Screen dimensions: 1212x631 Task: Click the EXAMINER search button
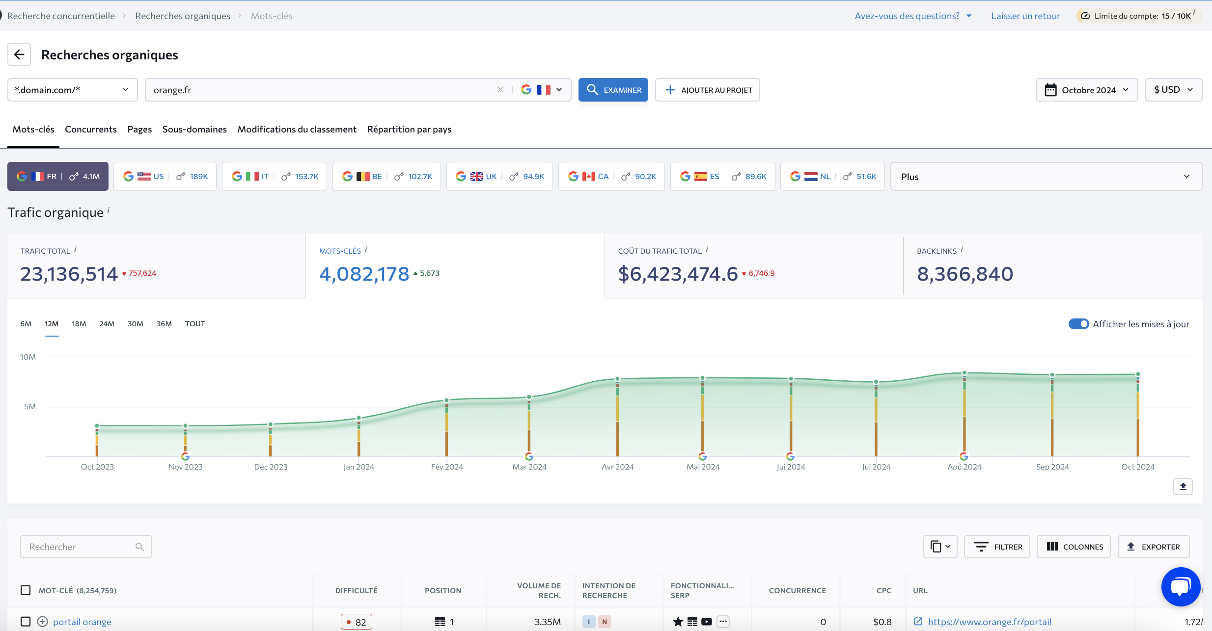pos(613,90)
